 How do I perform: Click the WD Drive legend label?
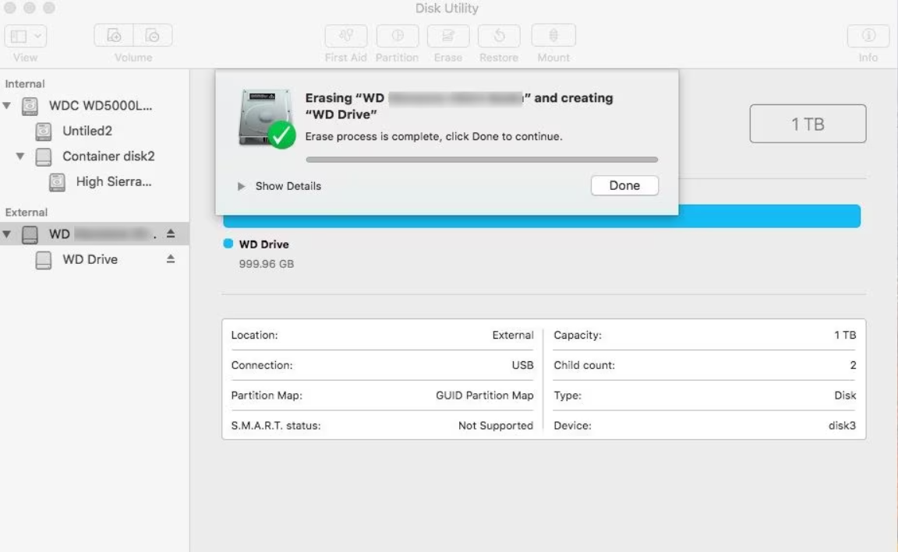click(263, 244)
